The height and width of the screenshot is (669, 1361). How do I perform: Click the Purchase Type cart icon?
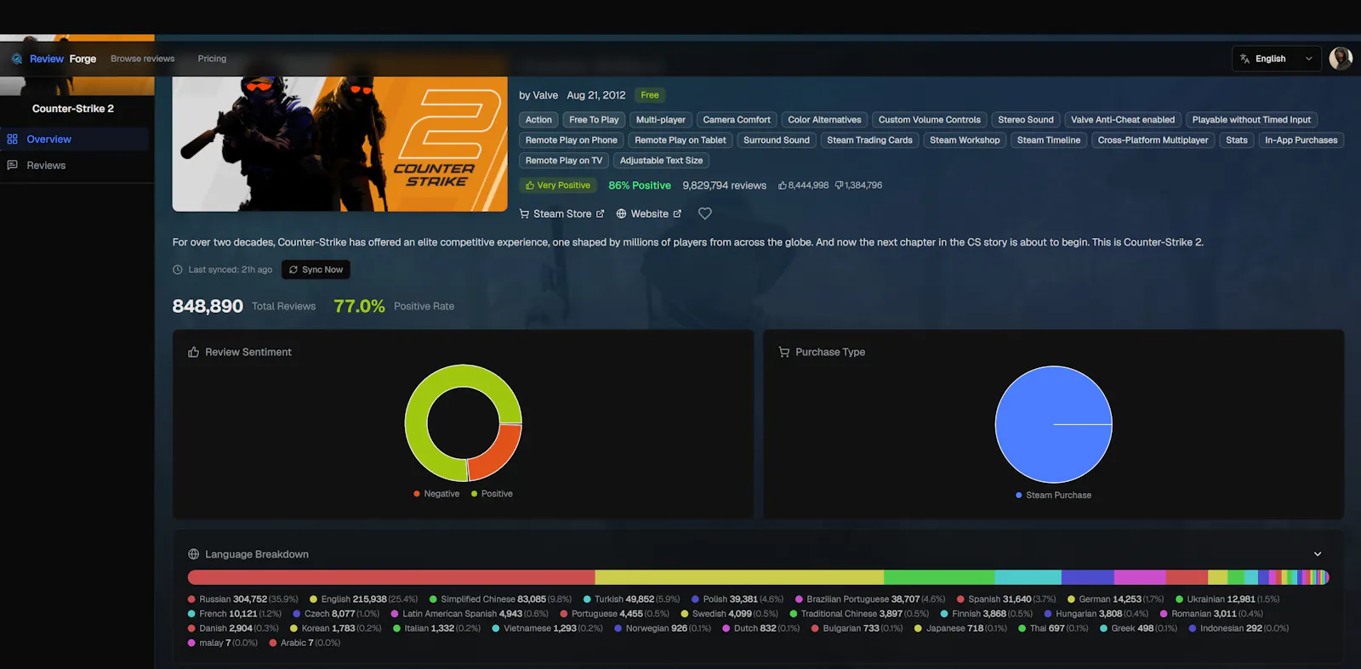[784, 352]
